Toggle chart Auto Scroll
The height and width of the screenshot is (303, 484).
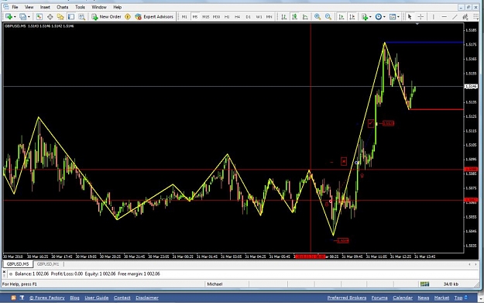point(341,17)
